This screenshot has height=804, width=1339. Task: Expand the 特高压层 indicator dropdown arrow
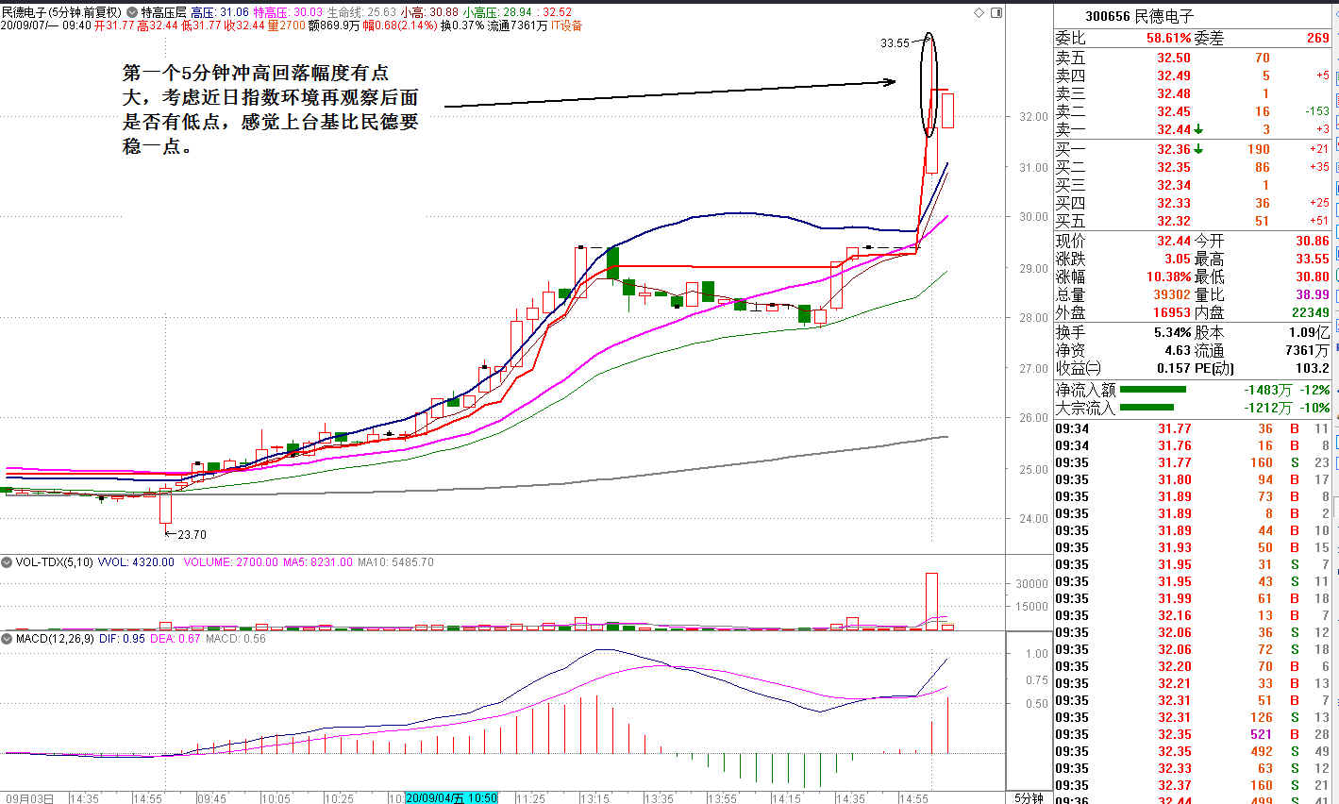pyautogui.click(x=132, y=12)
